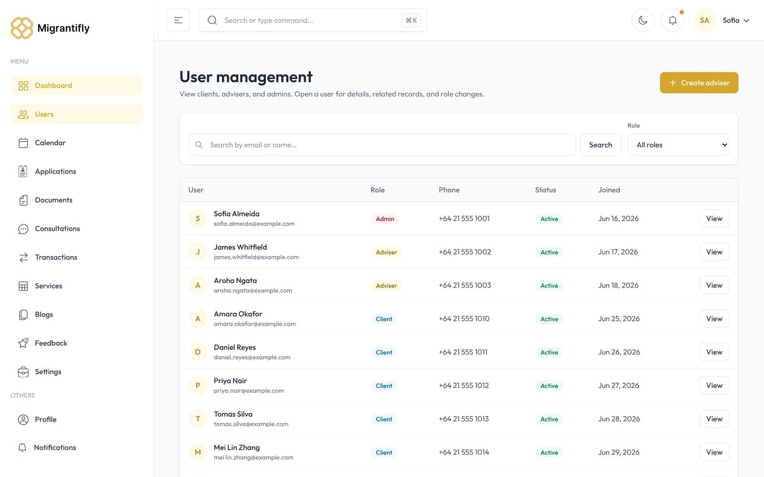This screenshot has width=764, height=477.
Task: Click the SA avatar circle
Action: 704,20
